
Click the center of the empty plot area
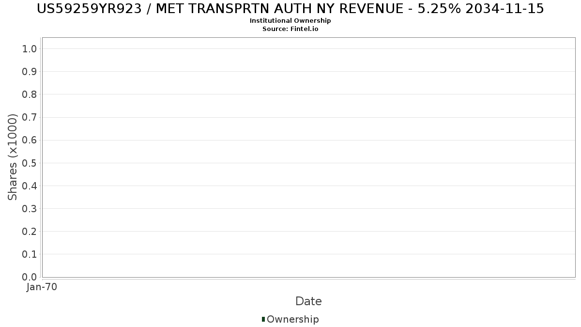click(308, 157)
